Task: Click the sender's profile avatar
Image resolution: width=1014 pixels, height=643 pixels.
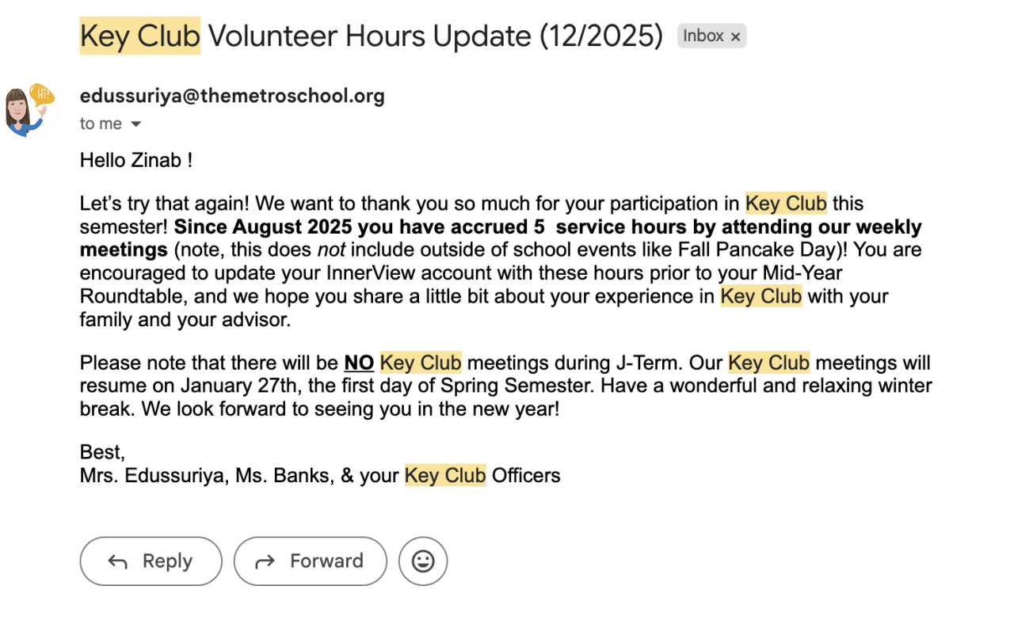Action: point(29,110)
